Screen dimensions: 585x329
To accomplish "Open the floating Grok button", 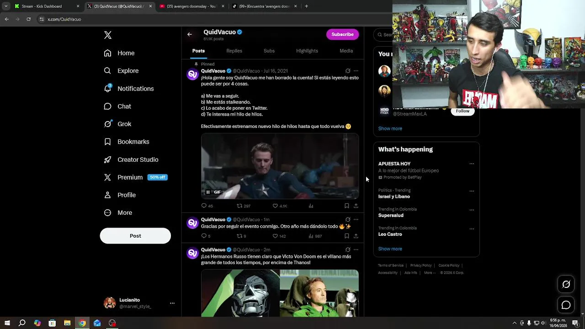I will click(x=566, y=284).
